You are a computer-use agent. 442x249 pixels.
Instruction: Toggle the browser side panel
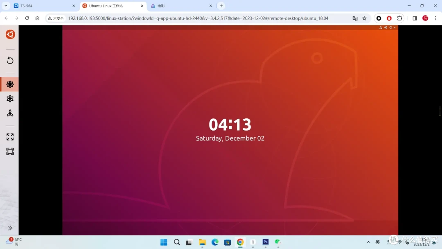(415, 18)
